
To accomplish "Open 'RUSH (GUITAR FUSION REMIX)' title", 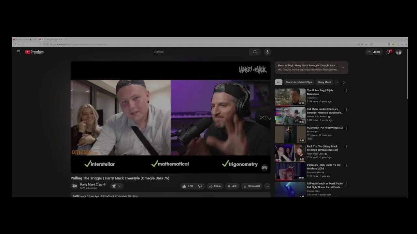I will (324, 128).
